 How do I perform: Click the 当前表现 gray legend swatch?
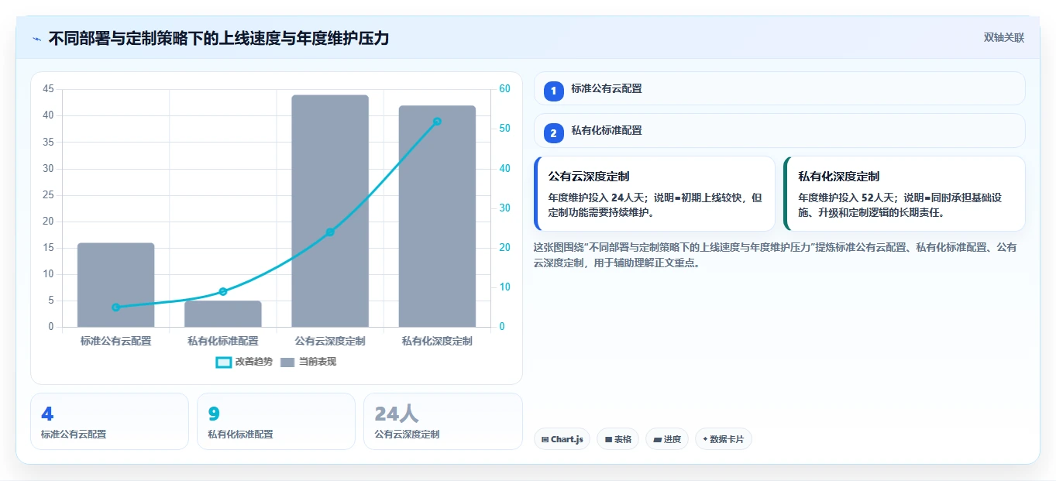point(287,362)
